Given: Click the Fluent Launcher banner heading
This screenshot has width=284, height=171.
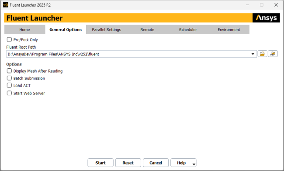Looking at the screenshot, I should tap(35, 18).
